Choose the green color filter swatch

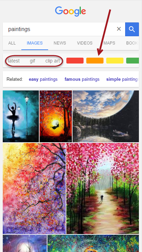click(x=132, y=61)
